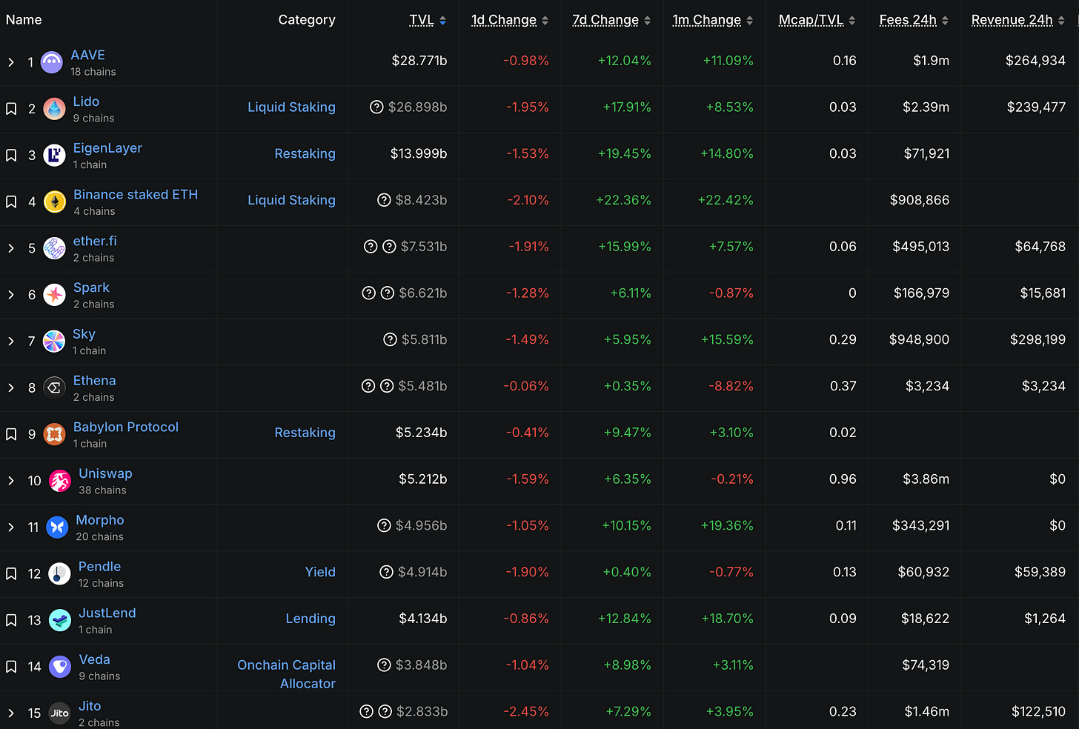Click the help icon beside Lido TVL
Viewport: 1079px width, 729px height.
tap(376, 107)
